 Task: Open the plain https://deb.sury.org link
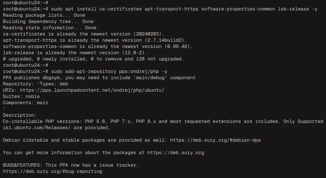(x=175, y=153)
